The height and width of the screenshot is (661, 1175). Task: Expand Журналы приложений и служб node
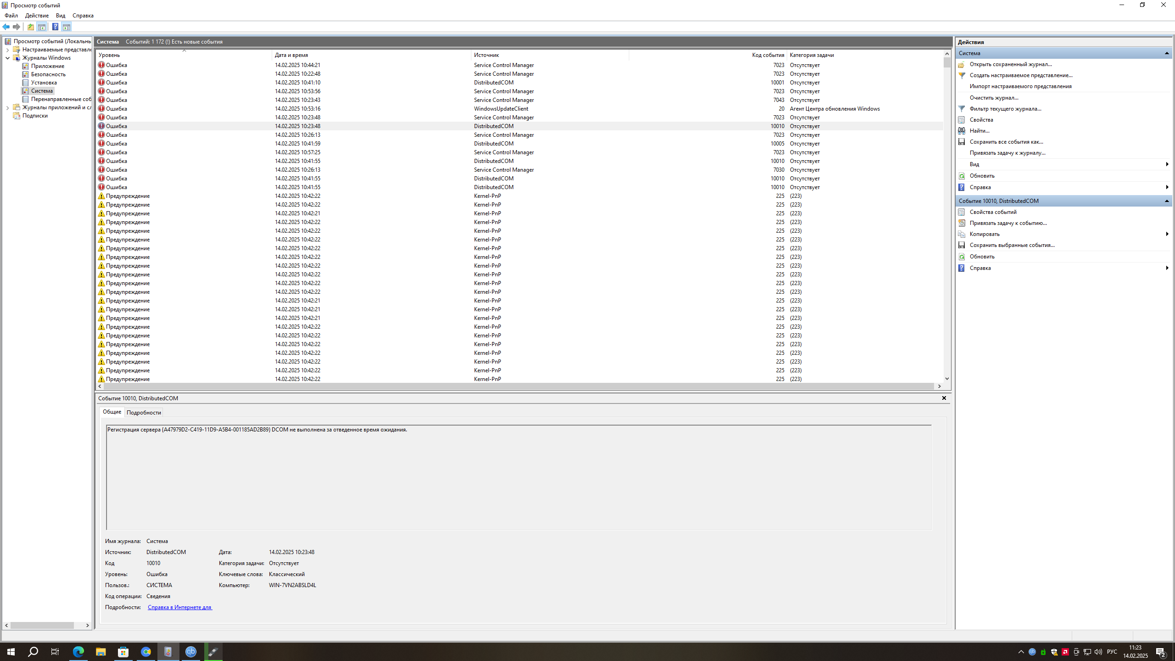pos(8,107)
